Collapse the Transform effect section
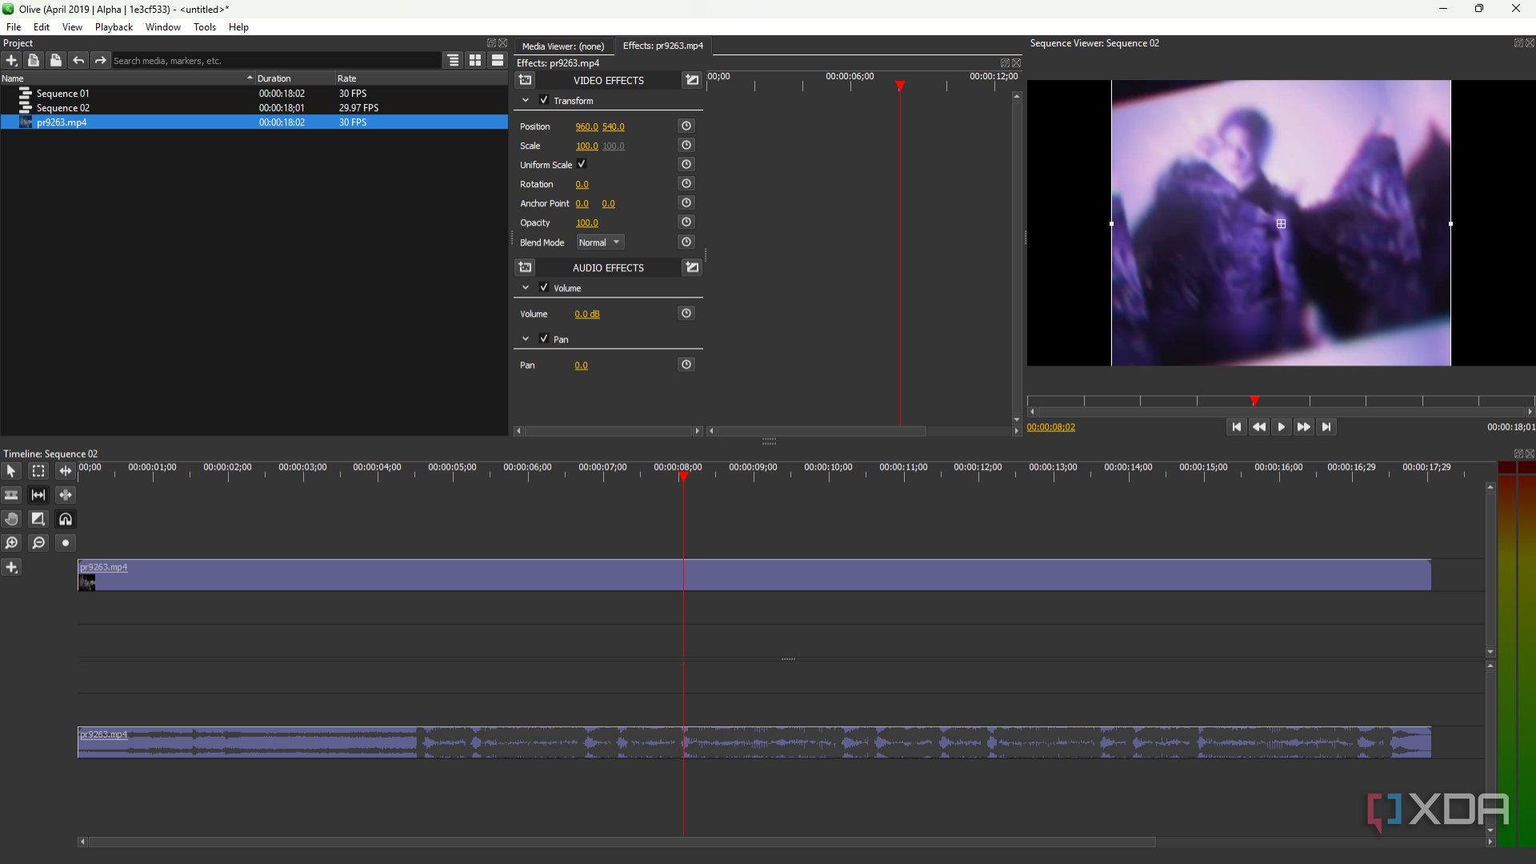 pyautogui.click(x=526, y=100)
